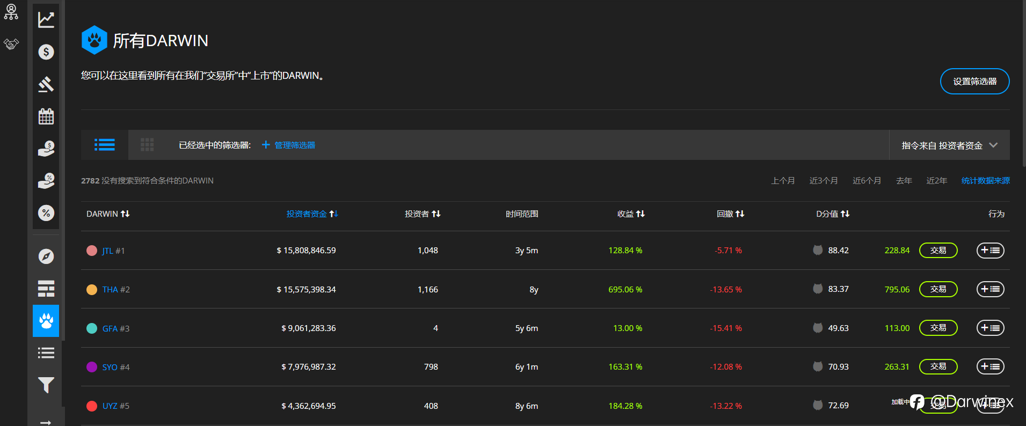Add JTL to a list with the plus-list button
1026x426 pixels.
990,250
